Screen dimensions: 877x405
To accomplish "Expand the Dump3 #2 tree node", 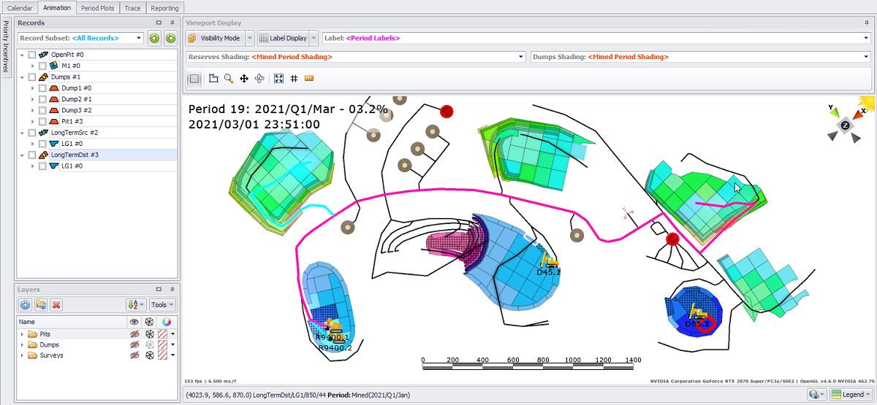I will (x=32, y=110).
